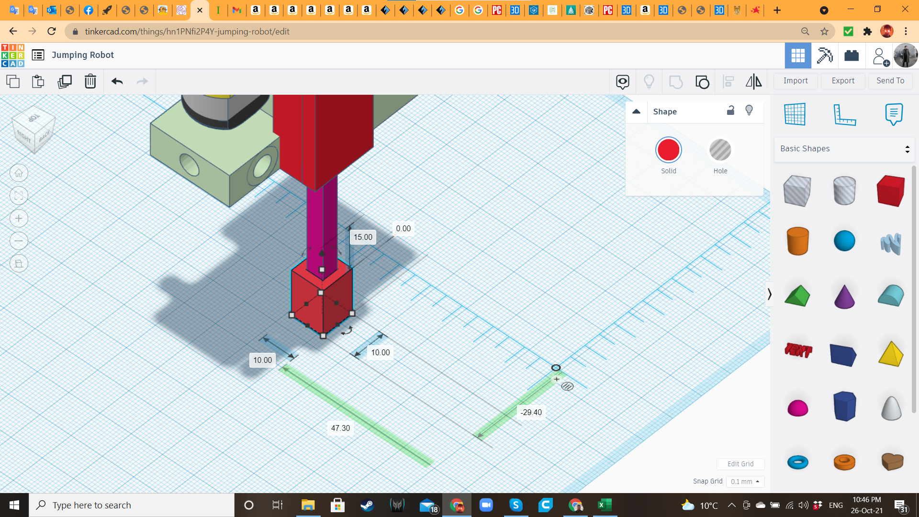Screen dimensions: 919x517
Task: Open the Snap Grid dropdown
Action: click(745, 482)
